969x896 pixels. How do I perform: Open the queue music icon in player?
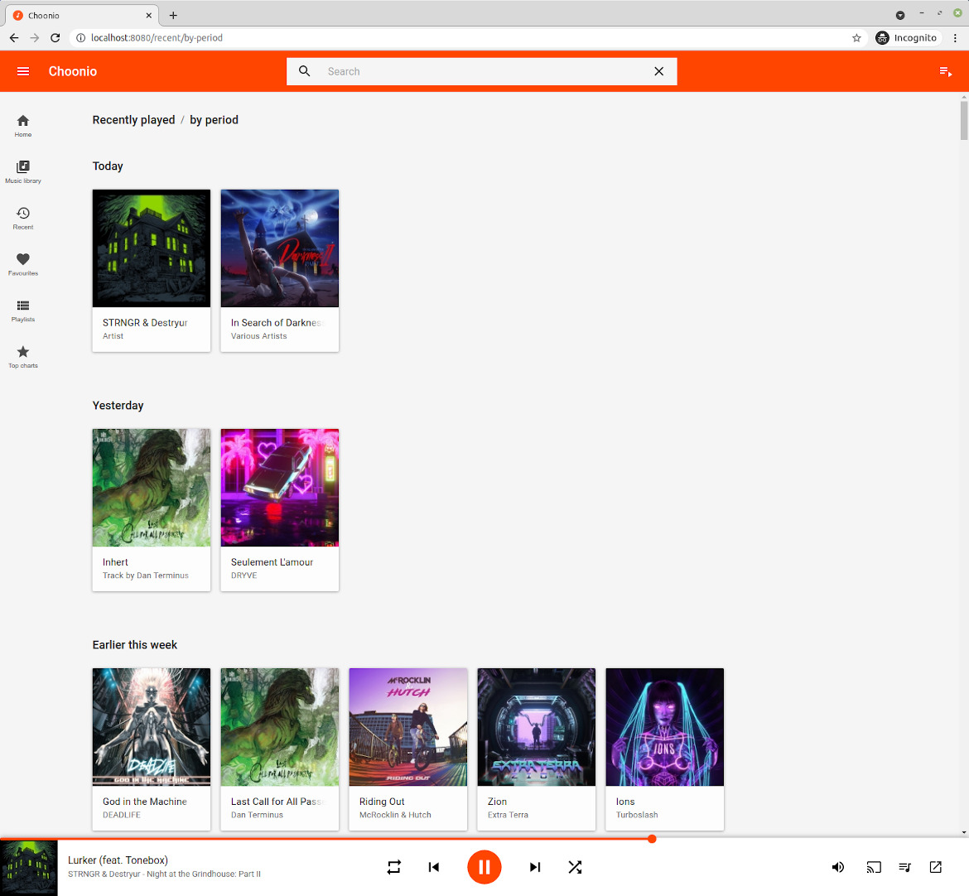point(904,868)
